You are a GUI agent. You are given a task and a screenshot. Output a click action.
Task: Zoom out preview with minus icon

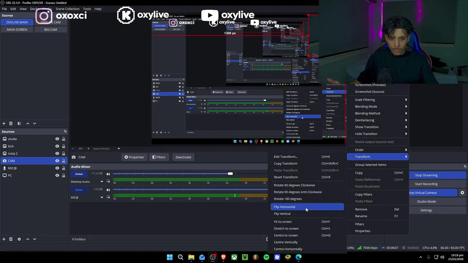point(73,149)
